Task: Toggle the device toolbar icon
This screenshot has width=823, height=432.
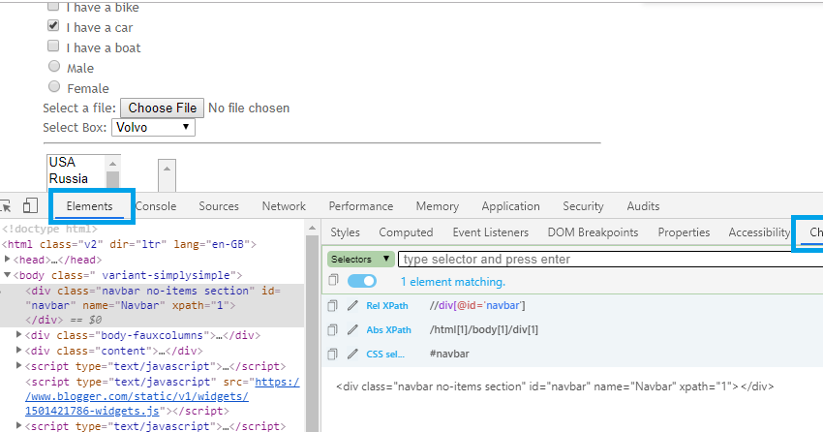Action: [30, 205]
